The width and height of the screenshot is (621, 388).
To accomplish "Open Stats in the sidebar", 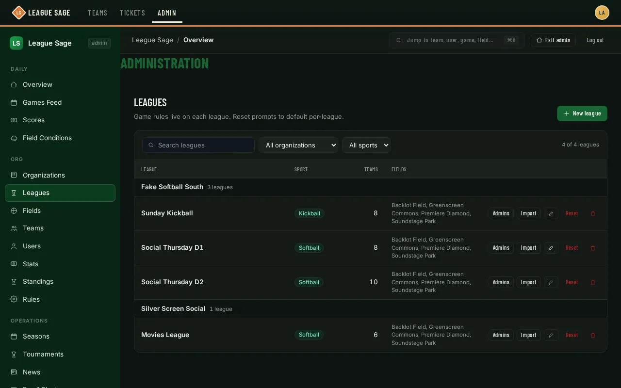I will (60, 264).
